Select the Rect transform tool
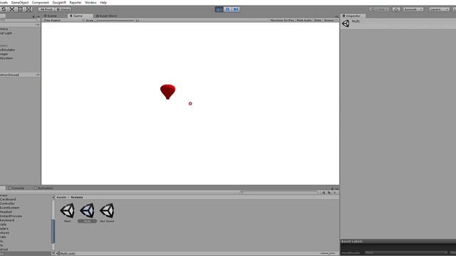This screenshot has height=256, width=456. coord(20,9)
